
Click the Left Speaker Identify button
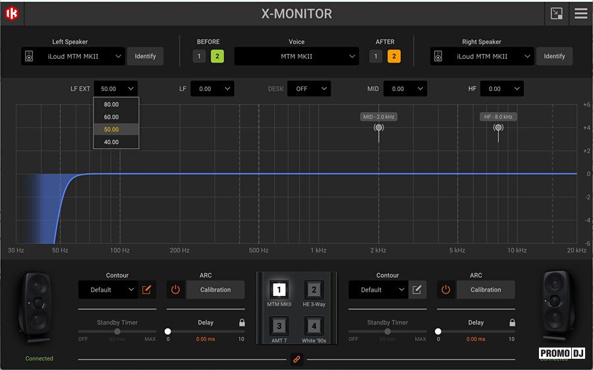[x=145, y=57]
